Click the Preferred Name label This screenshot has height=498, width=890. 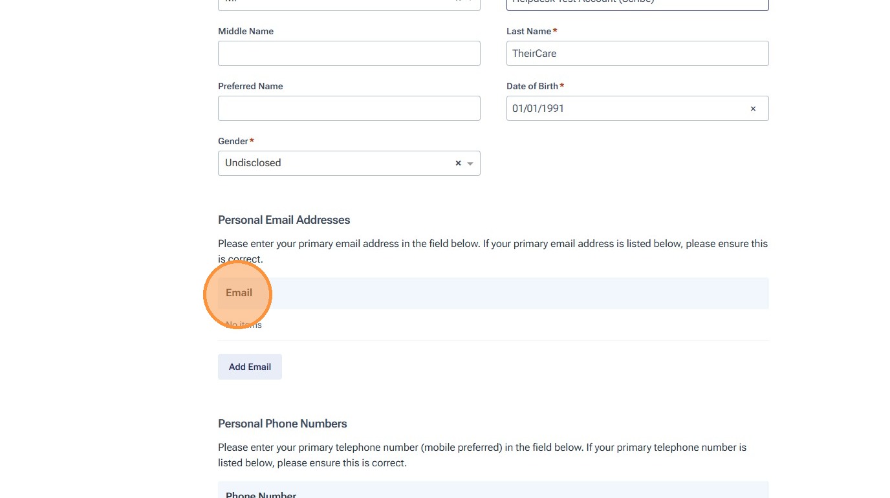click(250, 86)
